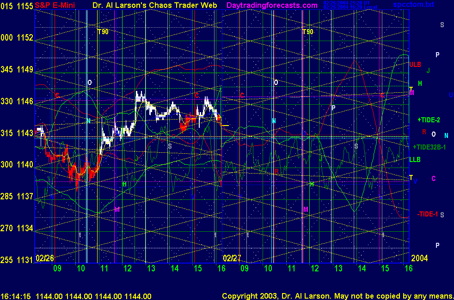Select the Dr. Al Larson's Chaos Trader Web heading
Screen dimensions: 454x300
coord(154,5)
